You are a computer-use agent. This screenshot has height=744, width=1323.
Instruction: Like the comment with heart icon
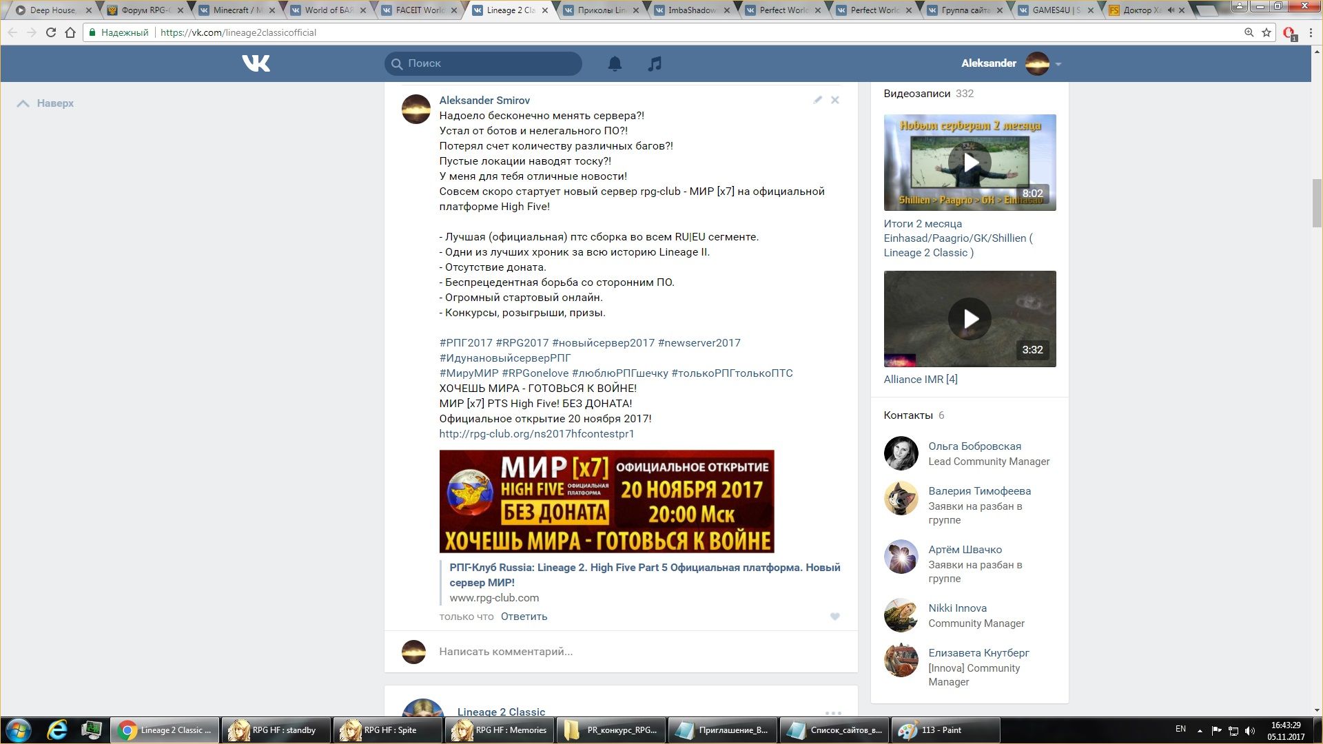[x=835, y=617]
